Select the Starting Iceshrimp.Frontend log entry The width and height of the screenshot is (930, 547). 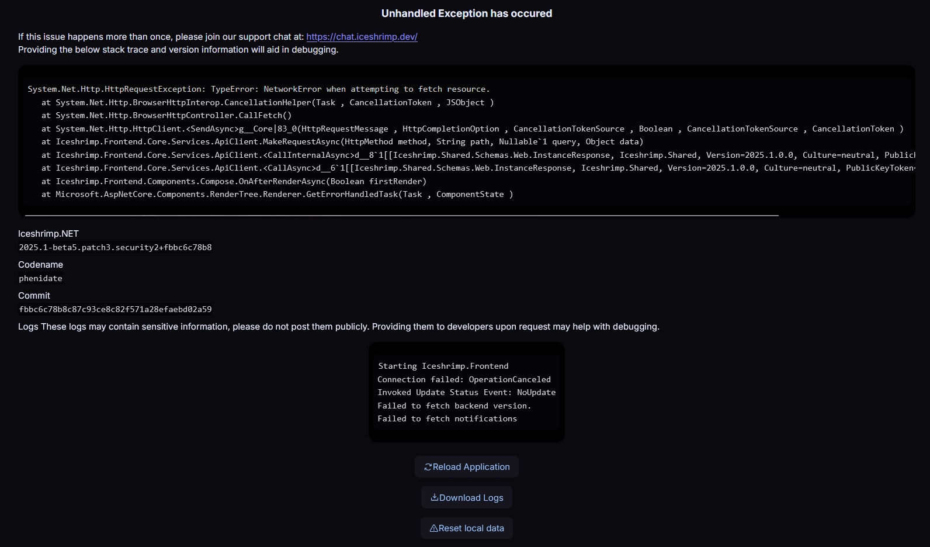443,366
